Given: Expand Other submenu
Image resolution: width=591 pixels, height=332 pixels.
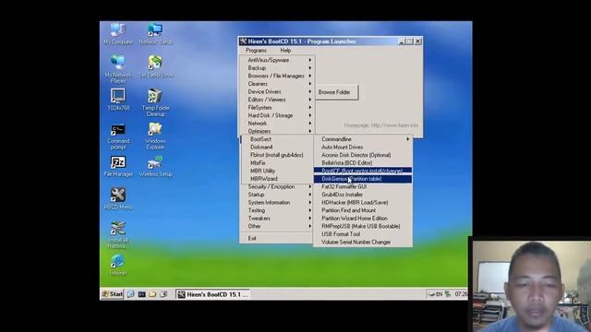Looking at the screenshot, I should pyautogui.click(x=277, y=226).
